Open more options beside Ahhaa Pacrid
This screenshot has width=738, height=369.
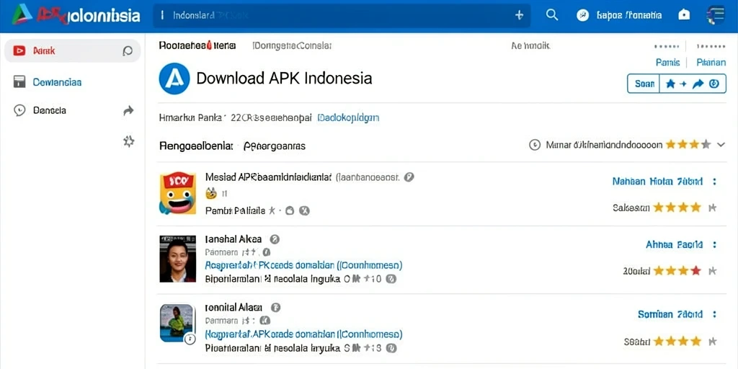[x=715, y=245]
